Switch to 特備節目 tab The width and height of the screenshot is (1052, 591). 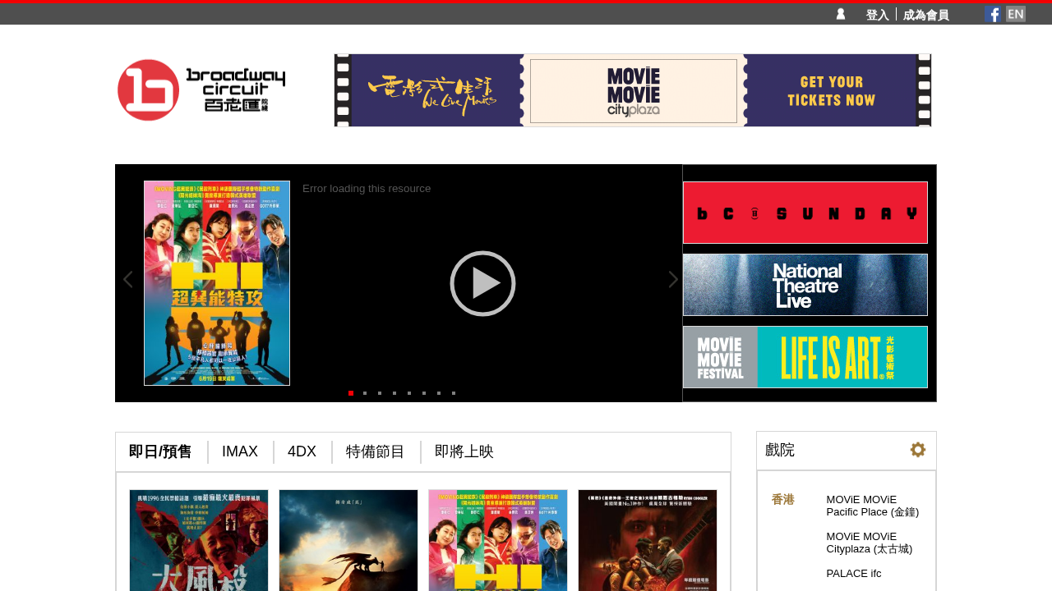point(376,451)
